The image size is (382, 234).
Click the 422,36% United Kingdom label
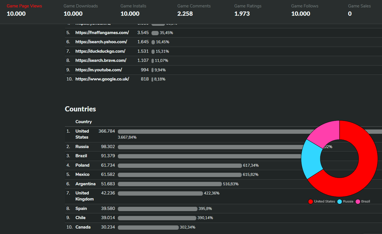[211, 193]
